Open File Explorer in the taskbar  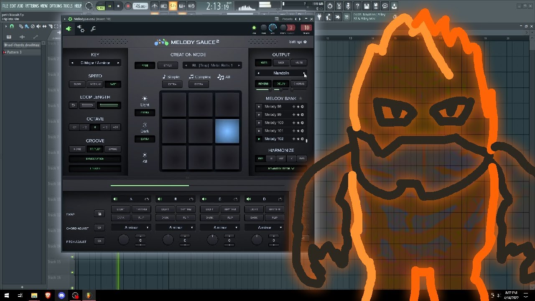click(x=34, y=295)
